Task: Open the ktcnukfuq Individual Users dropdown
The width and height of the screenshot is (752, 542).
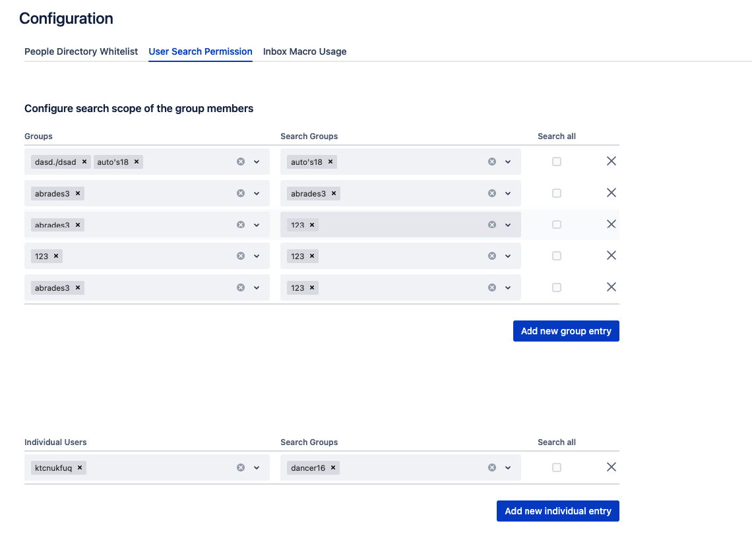Action: click(257, 467)
